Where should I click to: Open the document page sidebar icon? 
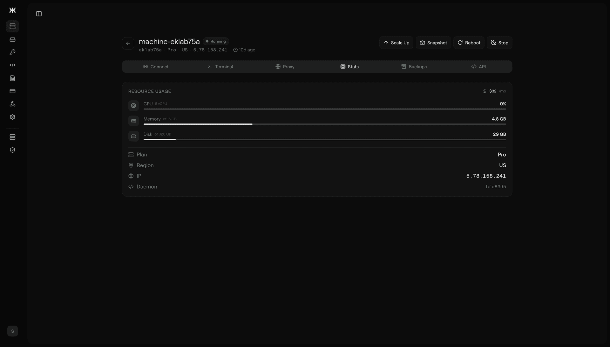pyautogui.click(x=12, y=78)
